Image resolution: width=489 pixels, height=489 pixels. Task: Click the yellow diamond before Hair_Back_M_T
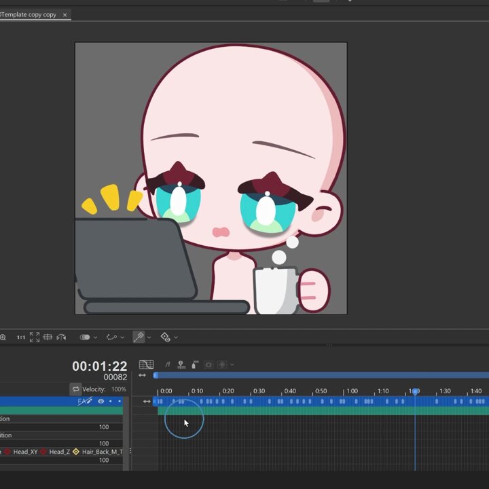coord(76,452)
